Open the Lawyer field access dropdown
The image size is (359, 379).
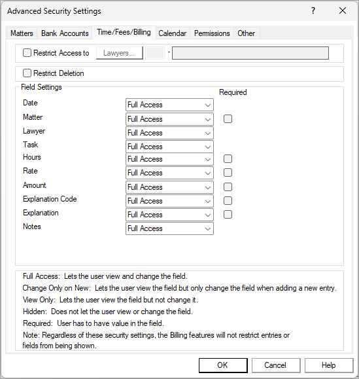point(169,133)
